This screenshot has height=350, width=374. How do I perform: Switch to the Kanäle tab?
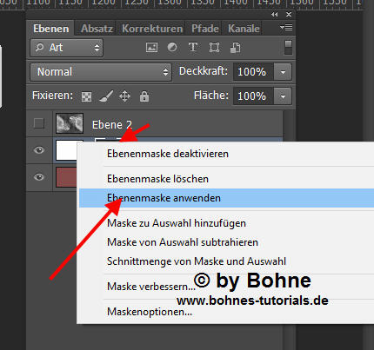point(244,29)
